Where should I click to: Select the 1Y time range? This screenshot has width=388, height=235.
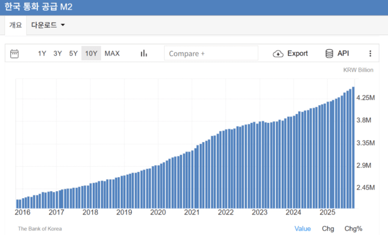coord(42,53)
